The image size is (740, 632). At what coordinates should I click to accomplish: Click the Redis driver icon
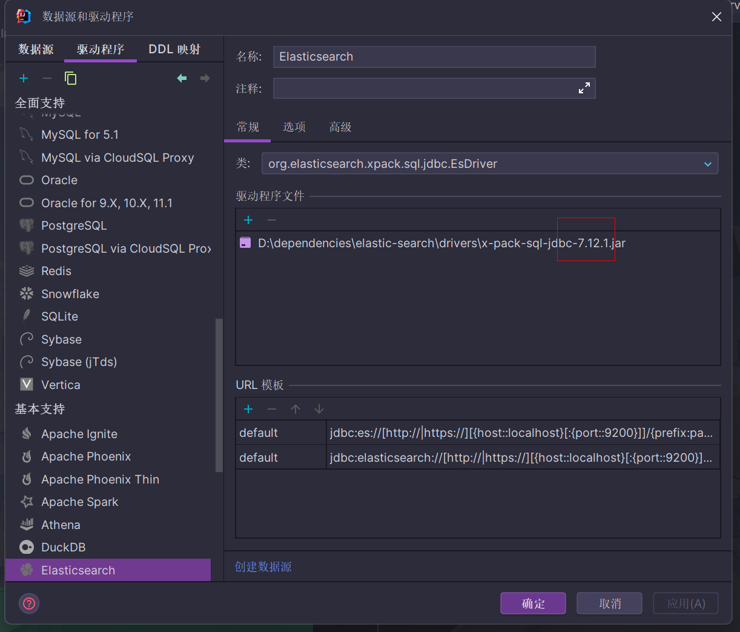click(x=27, y=271)
